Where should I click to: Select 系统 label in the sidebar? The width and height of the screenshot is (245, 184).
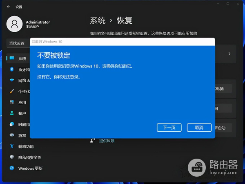point(22,58)
